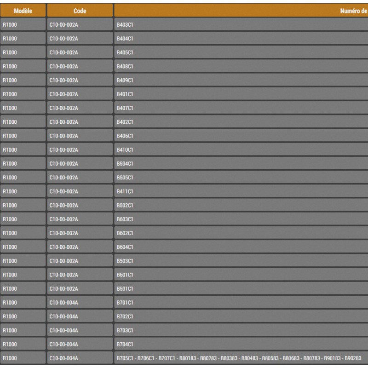Select the cell reading B604C1
Image resolution: width=368 pixels, height=368 pixels.
coord(241,247)
